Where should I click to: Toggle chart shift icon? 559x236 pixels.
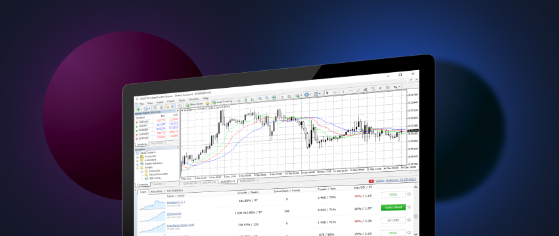tap(289, 96)
